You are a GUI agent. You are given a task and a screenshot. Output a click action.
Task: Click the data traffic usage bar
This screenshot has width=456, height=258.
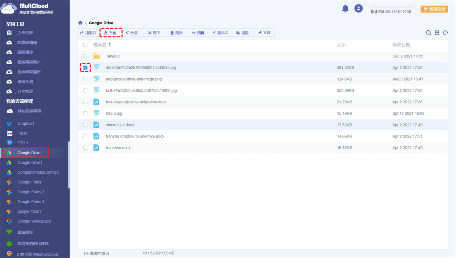(393, 7)
